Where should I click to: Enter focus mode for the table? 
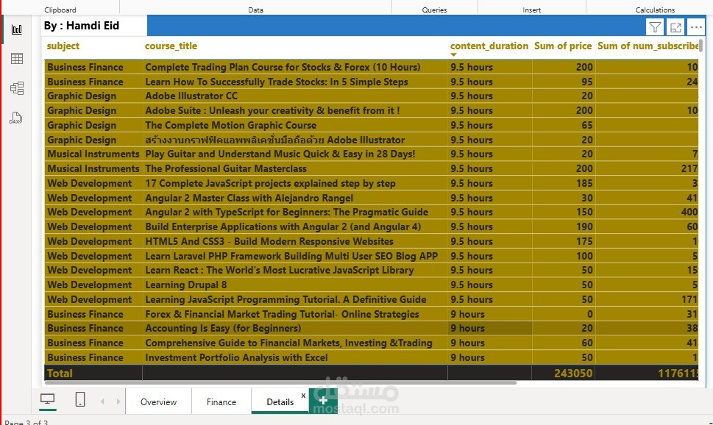click(x=675, y=27)
